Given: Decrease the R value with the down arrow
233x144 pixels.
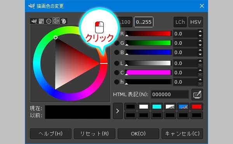Looking at the screenshot, I should click(200, 36).
